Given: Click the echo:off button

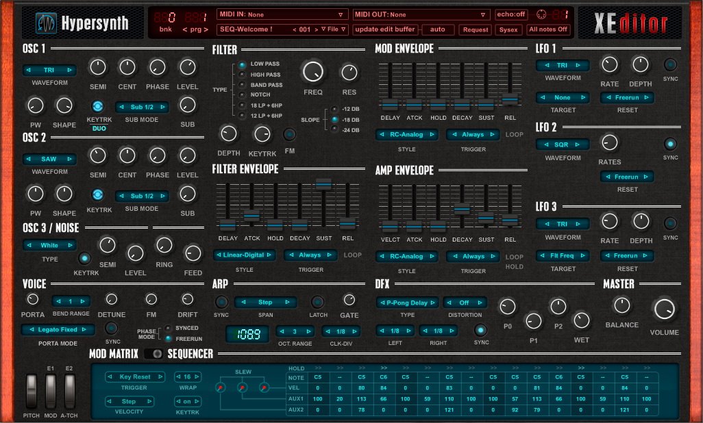Looking at the screenshot, I should point(510,14).
